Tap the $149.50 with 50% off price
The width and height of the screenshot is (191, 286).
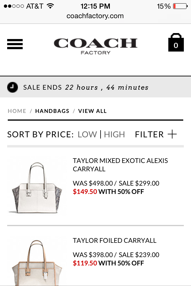108,192
